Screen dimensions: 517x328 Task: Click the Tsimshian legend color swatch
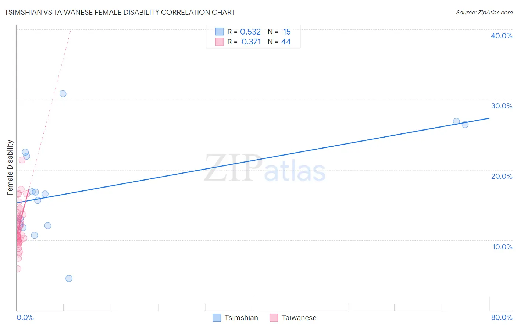tap(217, 318)
